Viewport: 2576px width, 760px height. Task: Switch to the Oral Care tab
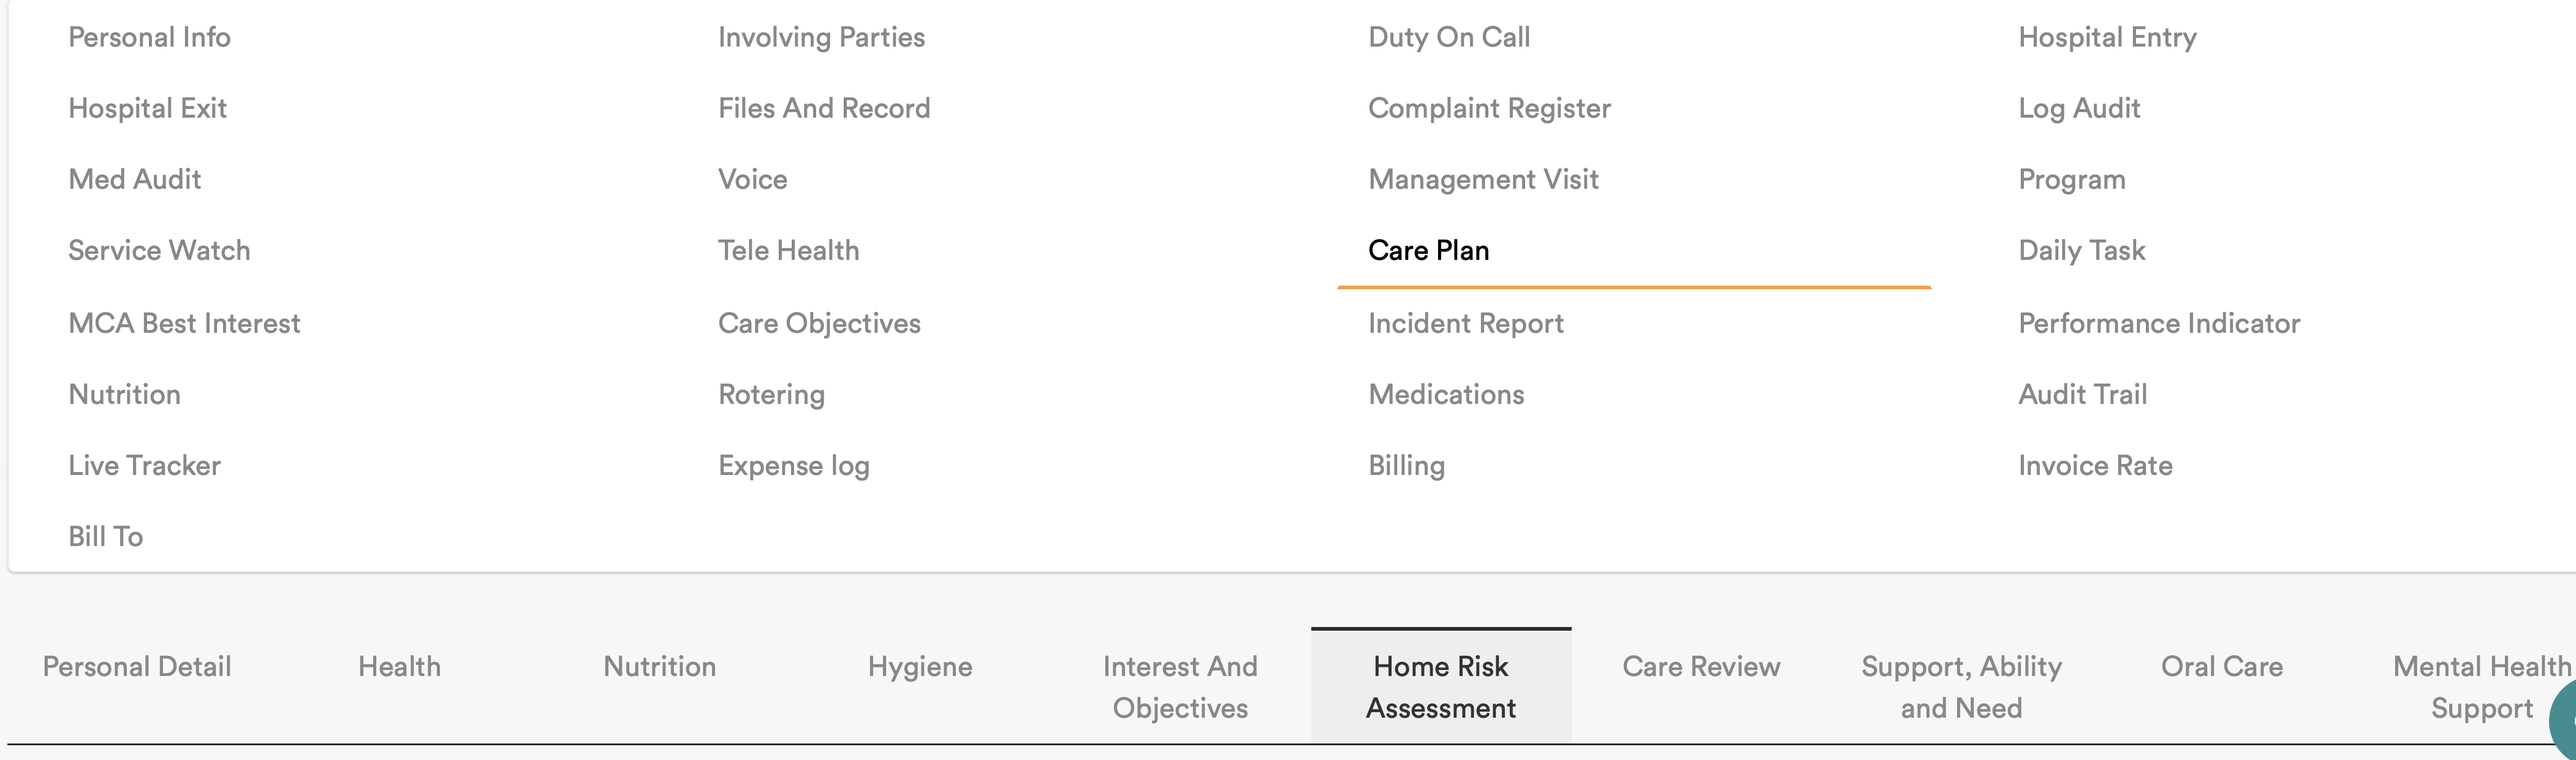pyautogui.click(x=2222, y=667)
